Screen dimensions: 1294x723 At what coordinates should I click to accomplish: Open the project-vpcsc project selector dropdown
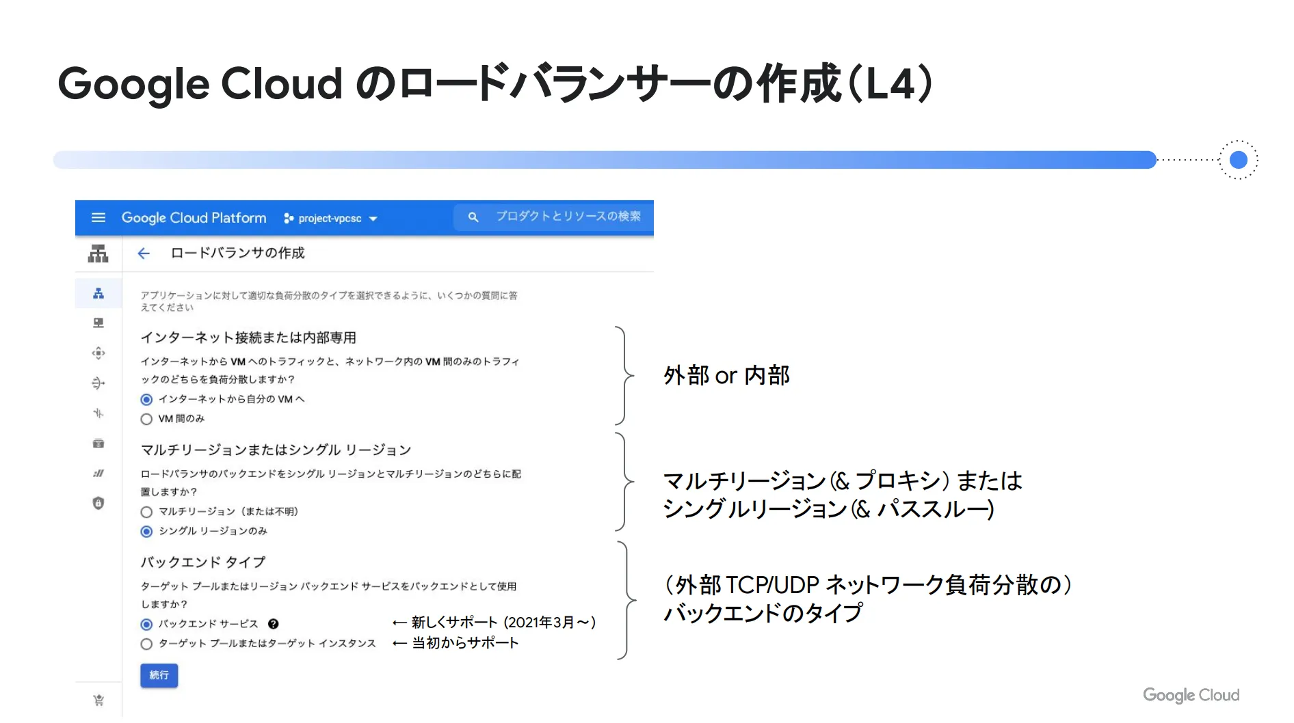[331, 218]
